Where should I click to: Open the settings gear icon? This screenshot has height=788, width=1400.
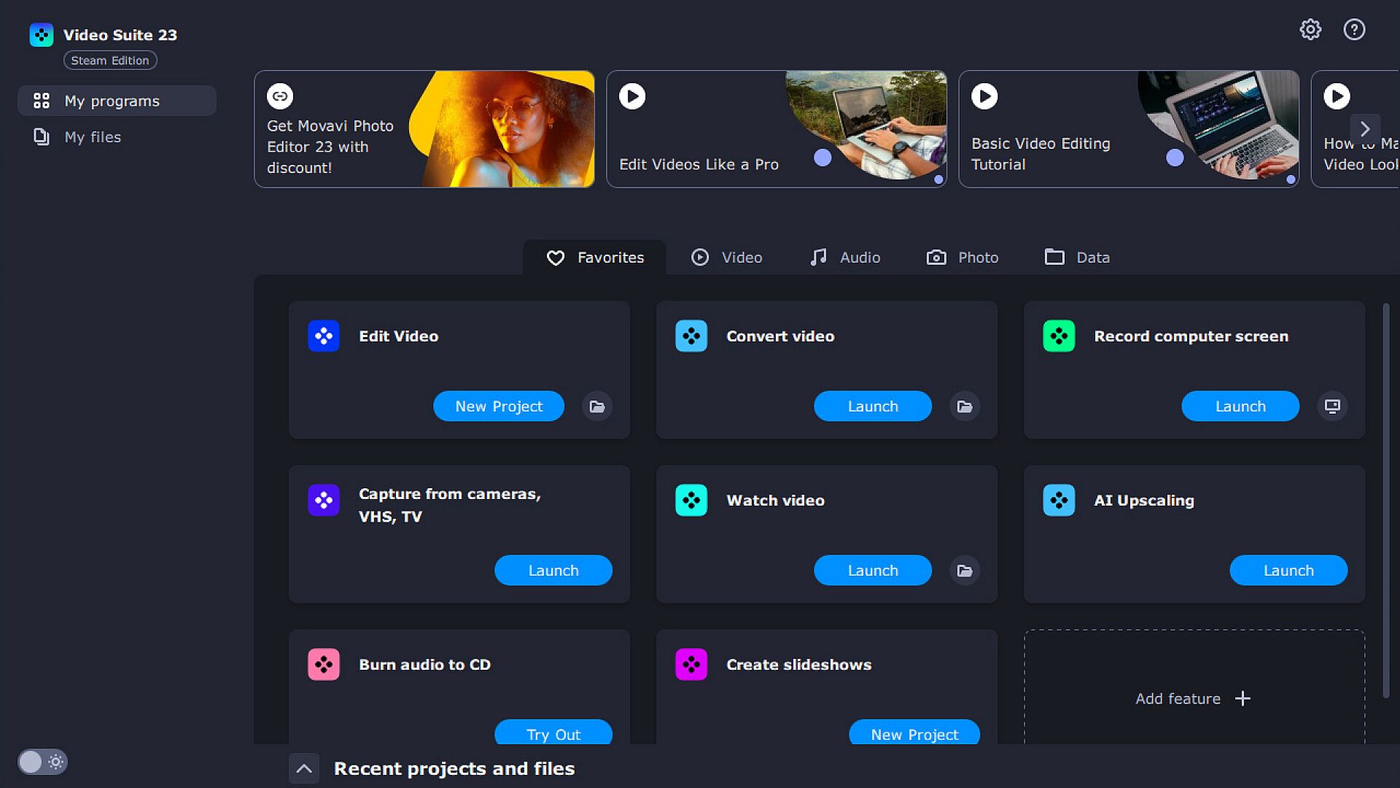[x=1310, y=30]
